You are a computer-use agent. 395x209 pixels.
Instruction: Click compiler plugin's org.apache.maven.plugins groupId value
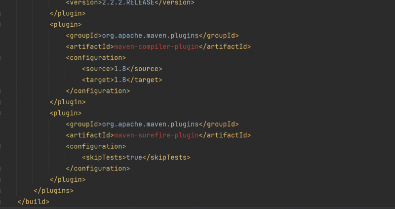(150, 36)
